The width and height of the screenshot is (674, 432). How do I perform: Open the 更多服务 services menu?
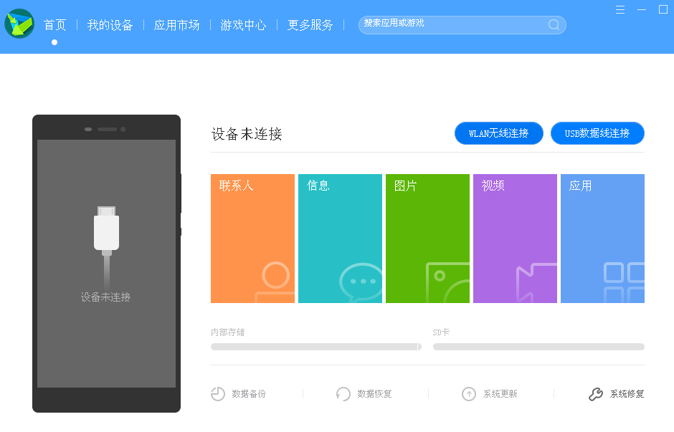(x=310, y=24)
